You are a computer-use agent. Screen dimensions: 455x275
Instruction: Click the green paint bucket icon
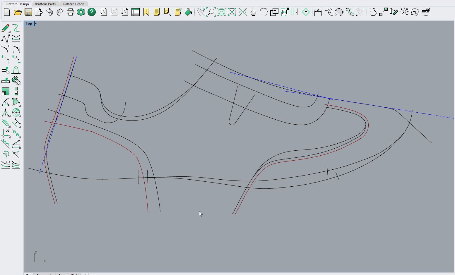(x=188, y=12)
